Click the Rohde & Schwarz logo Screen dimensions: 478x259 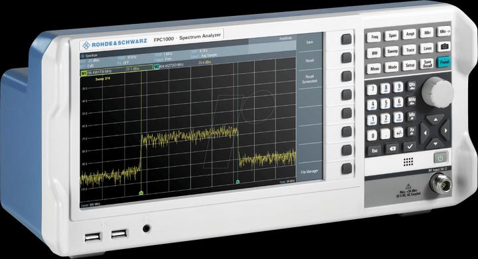[x=115, y=44]
